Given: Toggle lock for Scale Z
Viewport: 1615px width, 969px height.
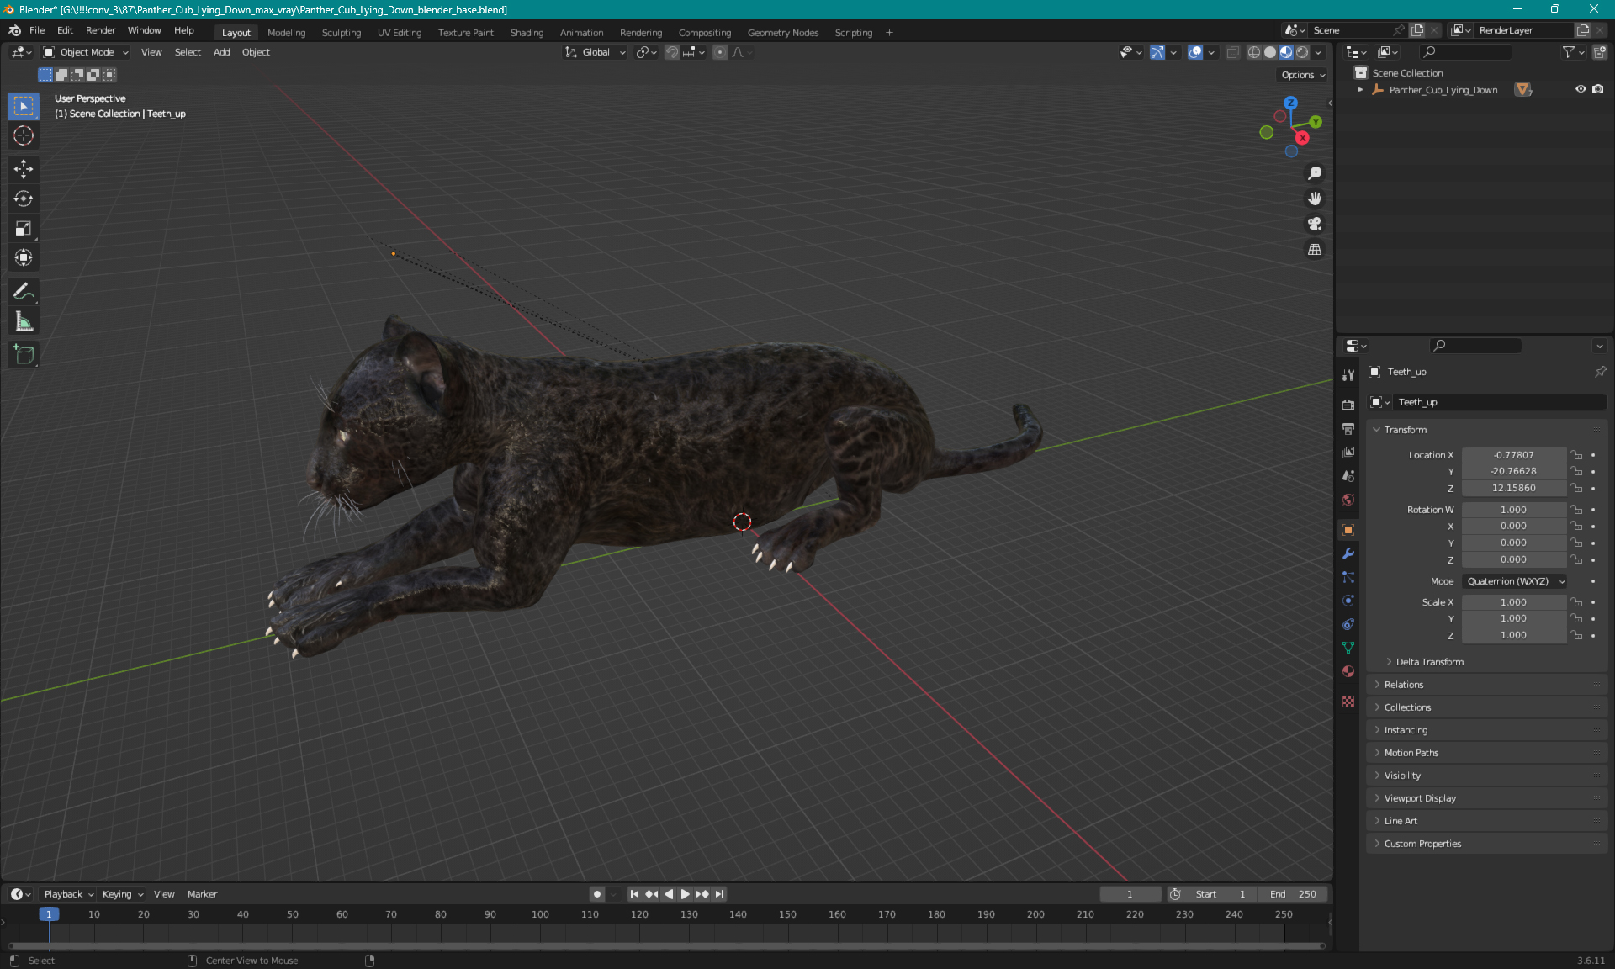Looking at the screenshot, I should click(1577, 635).
